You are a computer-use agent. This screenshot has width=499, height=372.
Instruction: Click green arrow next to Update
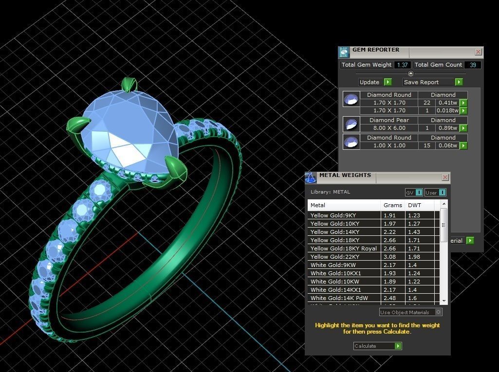388,82
